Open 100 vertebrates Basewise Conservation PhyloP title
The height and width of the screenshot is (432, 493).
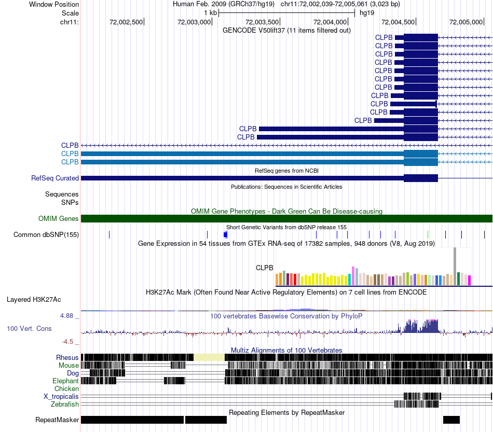[x=286, y=316]
